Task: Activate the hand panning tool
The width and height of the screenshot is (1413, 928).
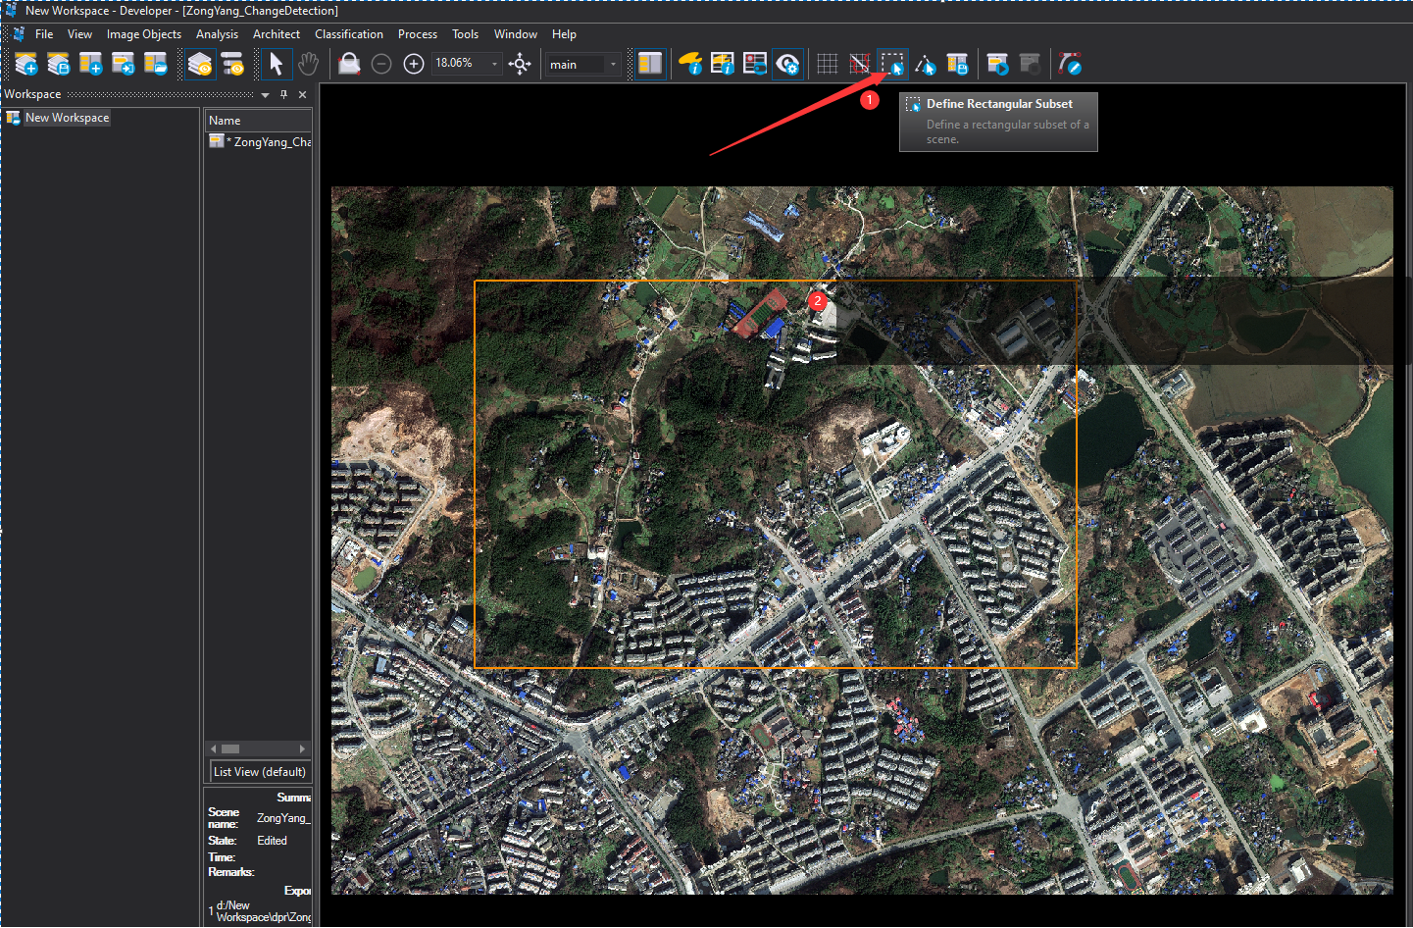Action: point(308,65)
